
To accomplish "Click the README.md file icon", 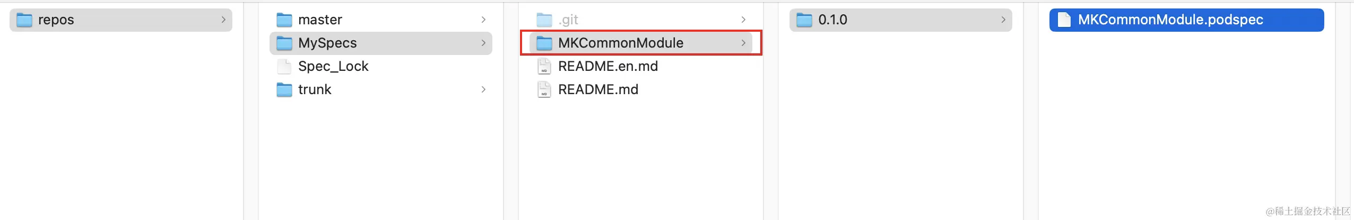I will tap(544, 90).
